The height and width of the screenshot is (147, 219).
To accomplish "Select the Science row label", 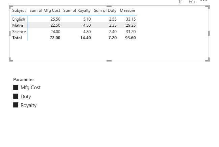I will [x=19, y=32].
